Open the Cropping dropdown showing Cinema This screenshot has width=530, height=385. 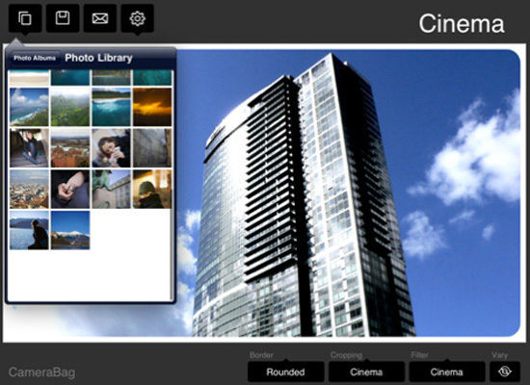point(366,372)
